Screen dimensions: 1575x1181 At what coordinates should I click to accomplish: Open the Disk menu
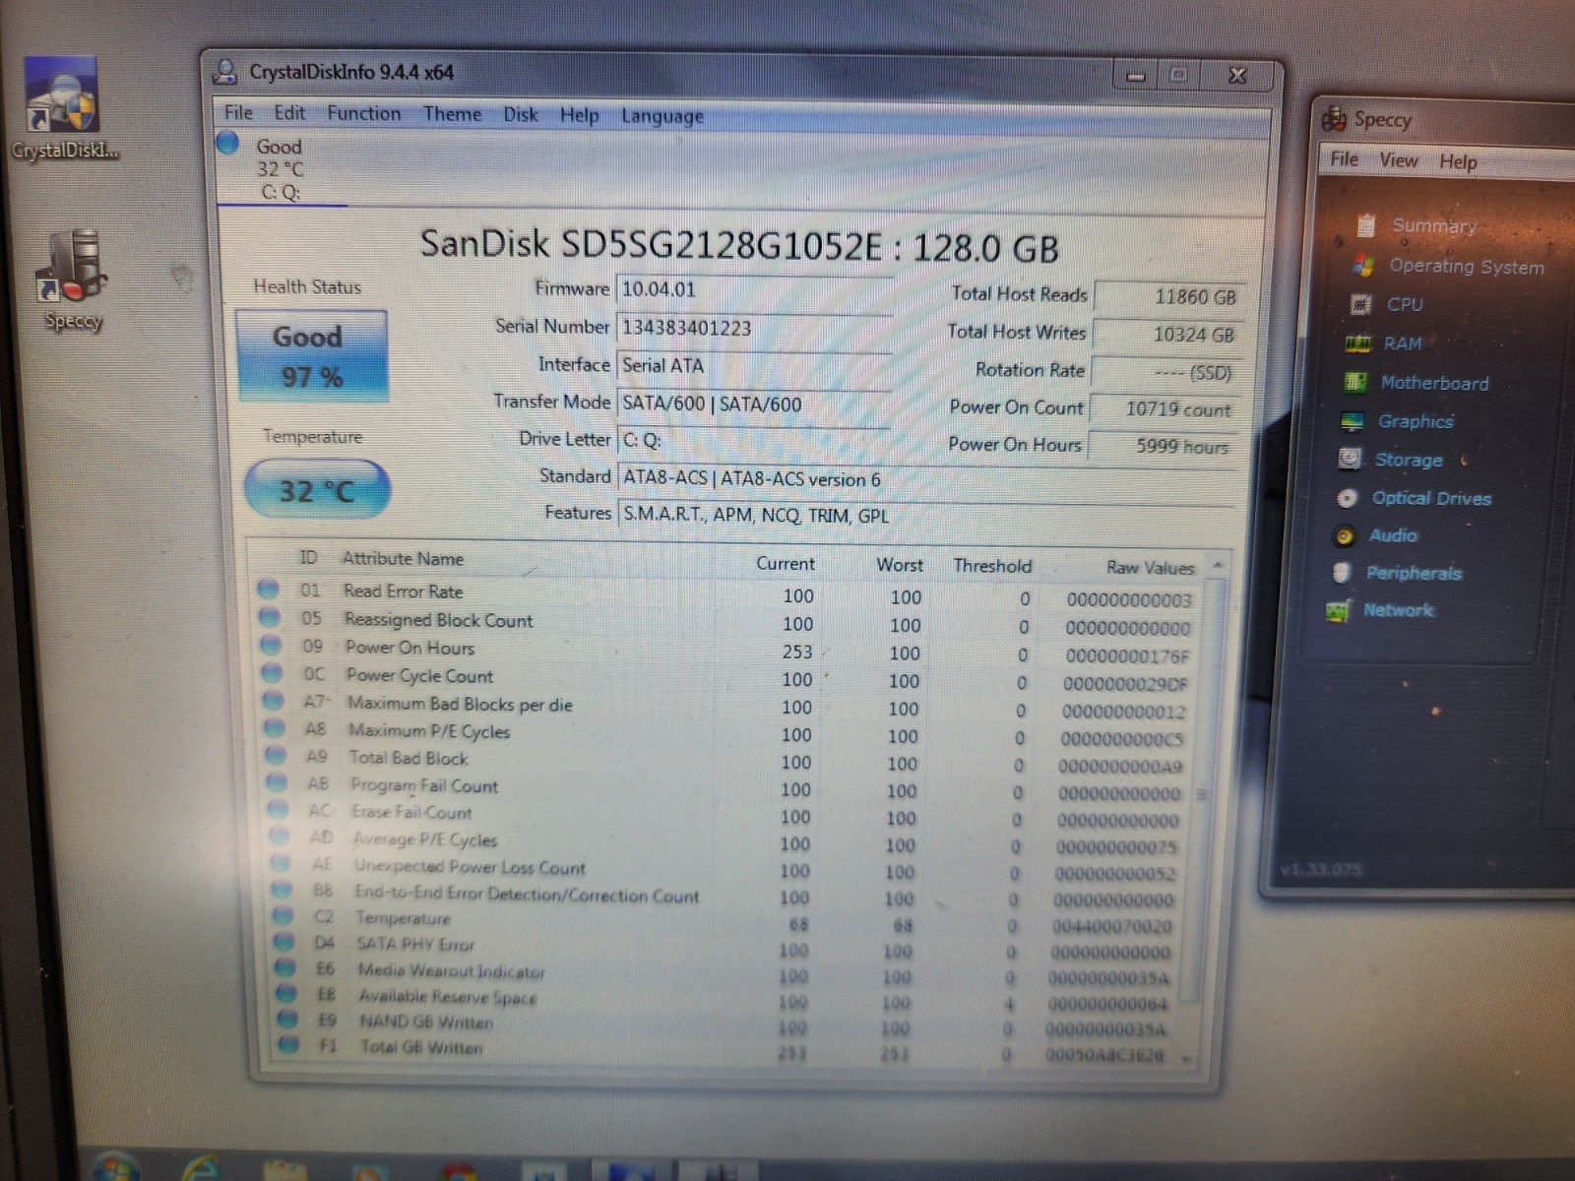click(521, 114)
